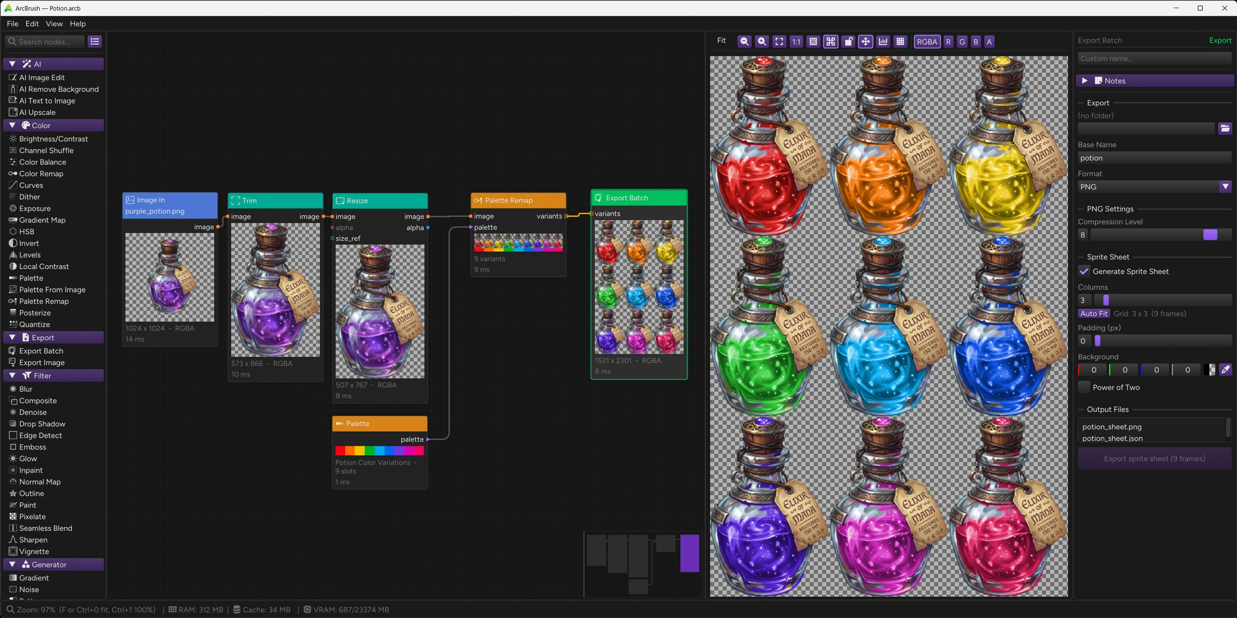Toggle the R channel display

pyautogui.click(x=948, y=41)
